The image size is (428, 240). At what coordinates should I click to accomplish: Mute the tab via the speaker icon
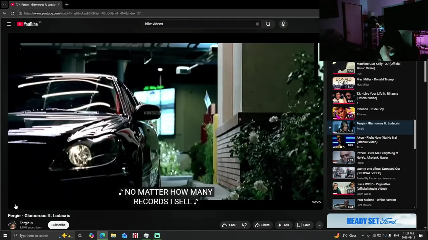click(17, 5)
